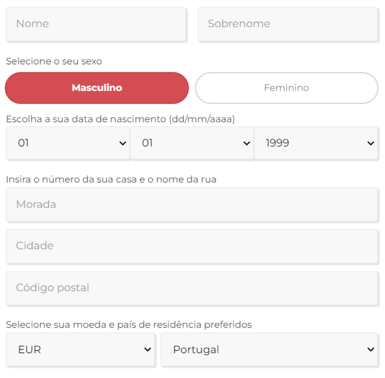This screenshot has height=378, width=385.
Task: Click into the Cidade field
Action: pyautogui.click(x=192, y=246)
